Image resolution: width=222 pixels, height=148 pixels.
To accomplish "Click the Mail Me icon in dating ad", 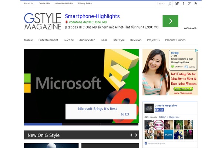I will (x=186, y=67).
